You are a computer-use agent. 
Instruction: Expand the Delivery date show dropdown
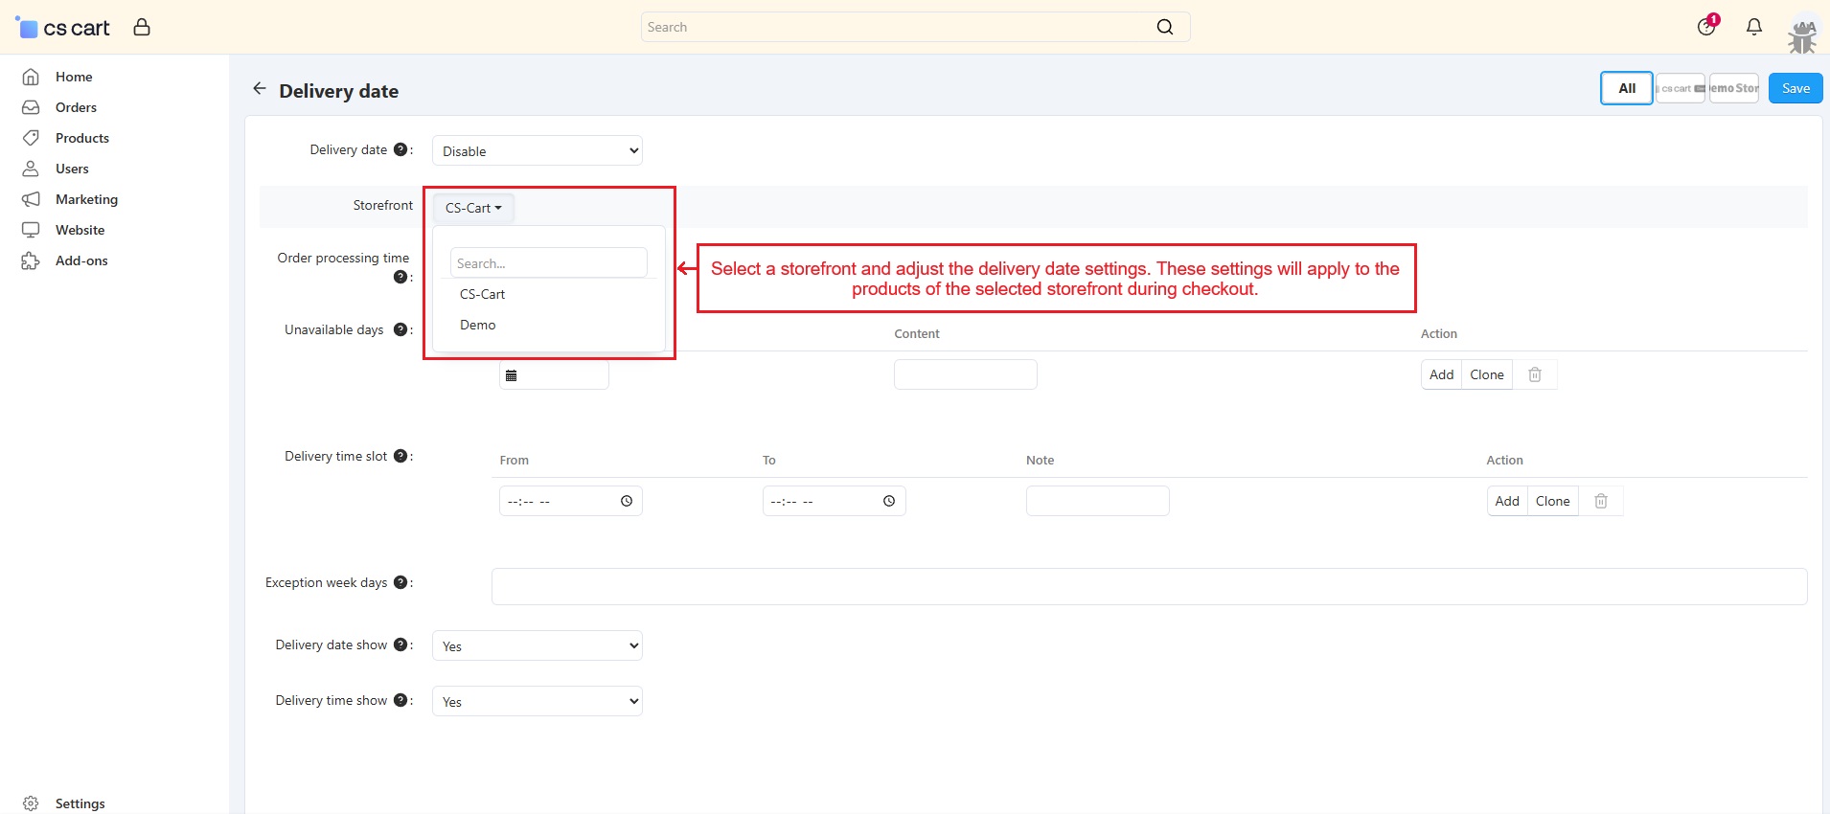[537, 646]
